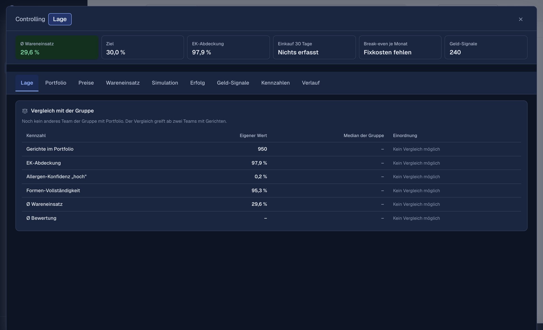Image resolution: width=543 pixels, height=330 pixels.
Task: Open the Ziel 30,0 % card
Action: coord(143,47)
